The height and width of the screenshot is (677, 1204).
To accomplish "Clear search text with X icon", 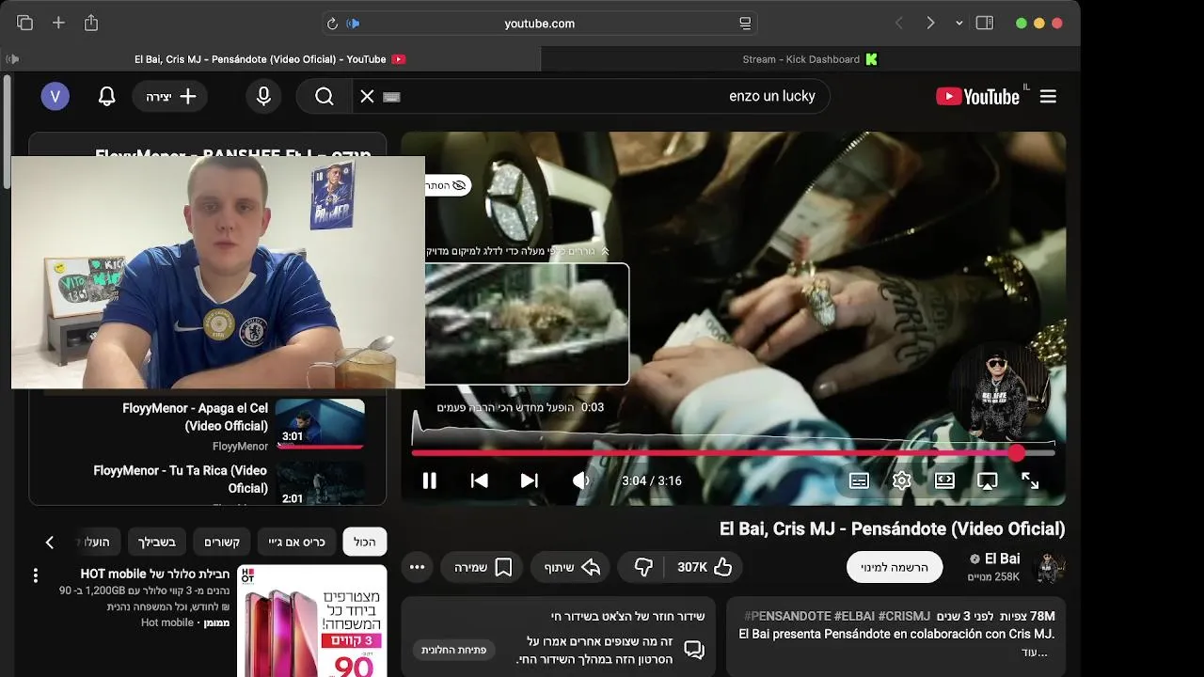I will click(x=367, y=96).
